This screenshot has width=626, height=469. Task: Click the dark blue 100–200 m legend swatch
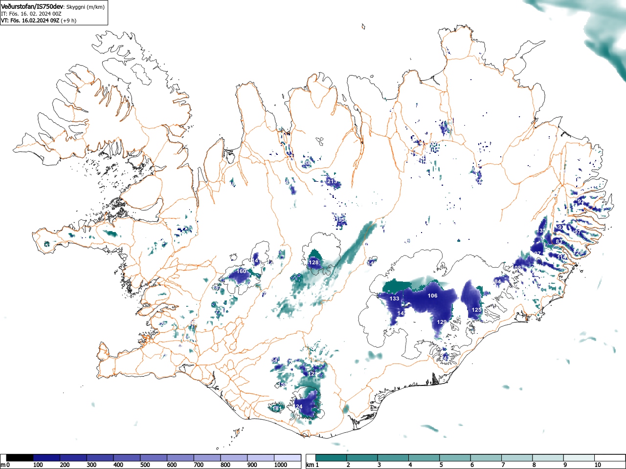click(47, 458)
